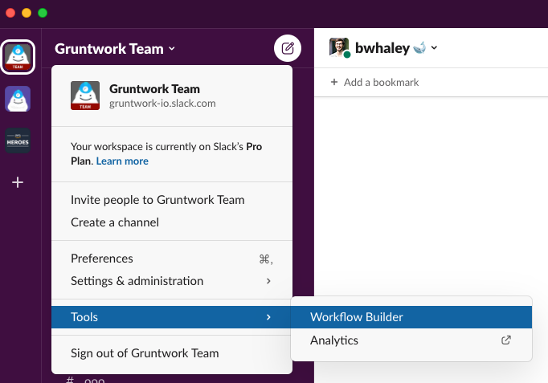The image size is (548, 383).
Task: Click bwhaley's profile avatar
Action: coord(340,48)
